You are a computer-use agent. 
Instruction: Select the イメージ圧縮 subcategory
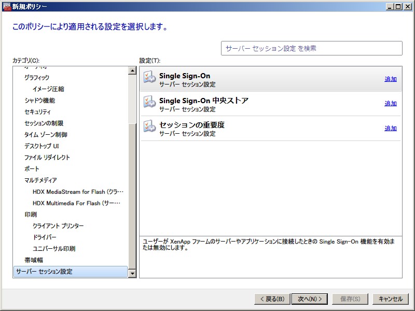click(x=48, y=89)
